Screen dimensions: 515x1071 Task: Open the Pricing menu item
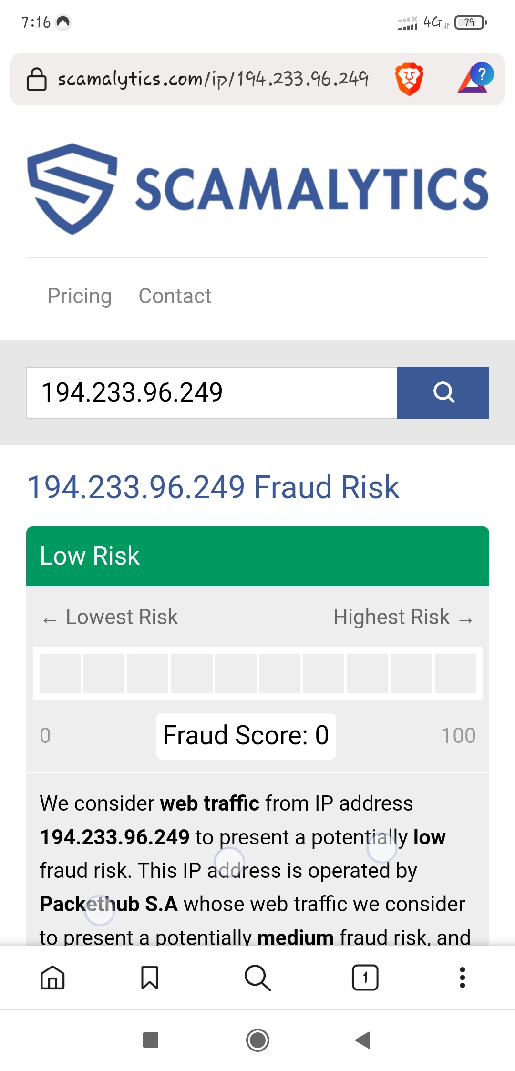point(80,296)
